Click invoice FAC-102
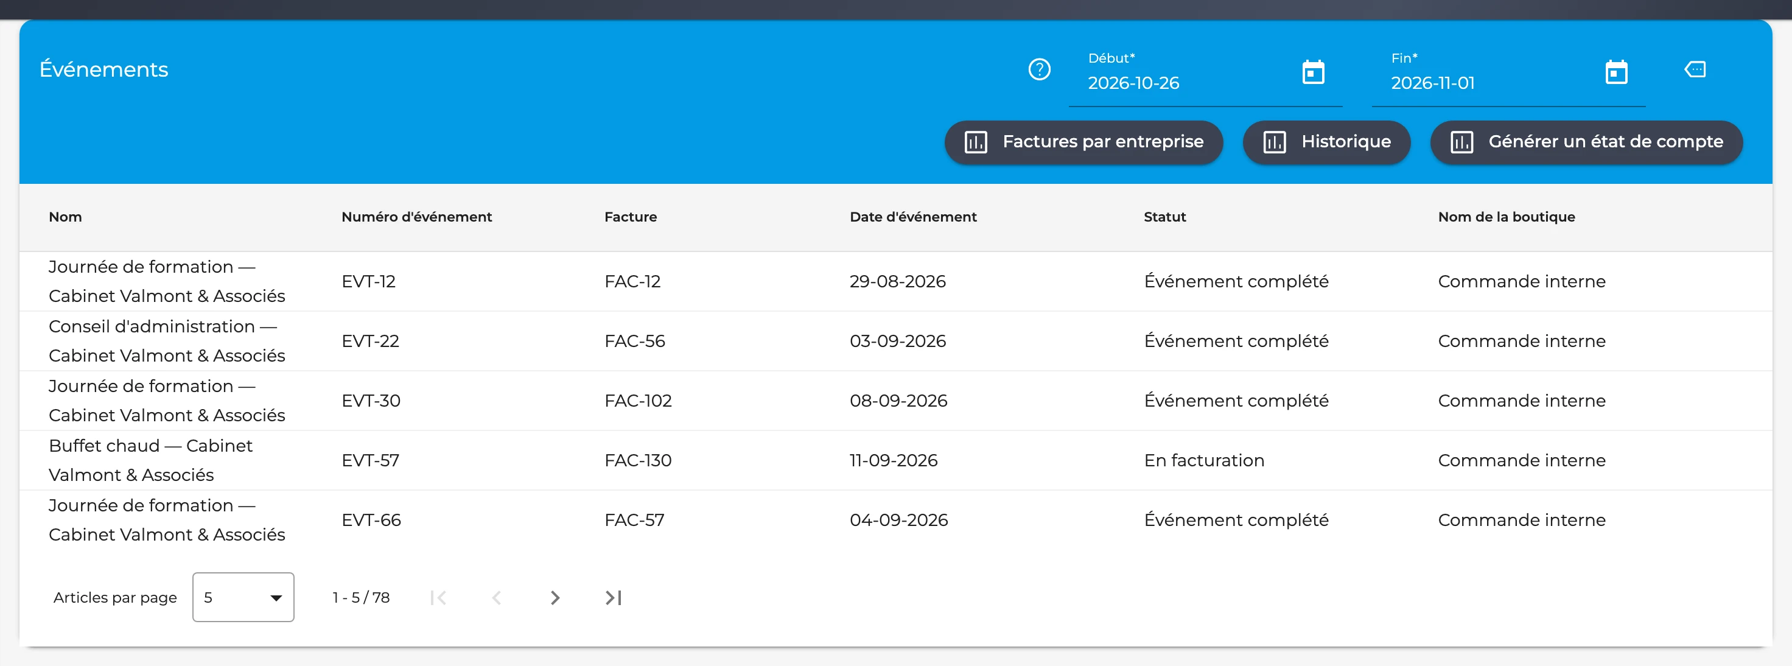The height and width of the screenshot is (666, 1792). [638, 402]
